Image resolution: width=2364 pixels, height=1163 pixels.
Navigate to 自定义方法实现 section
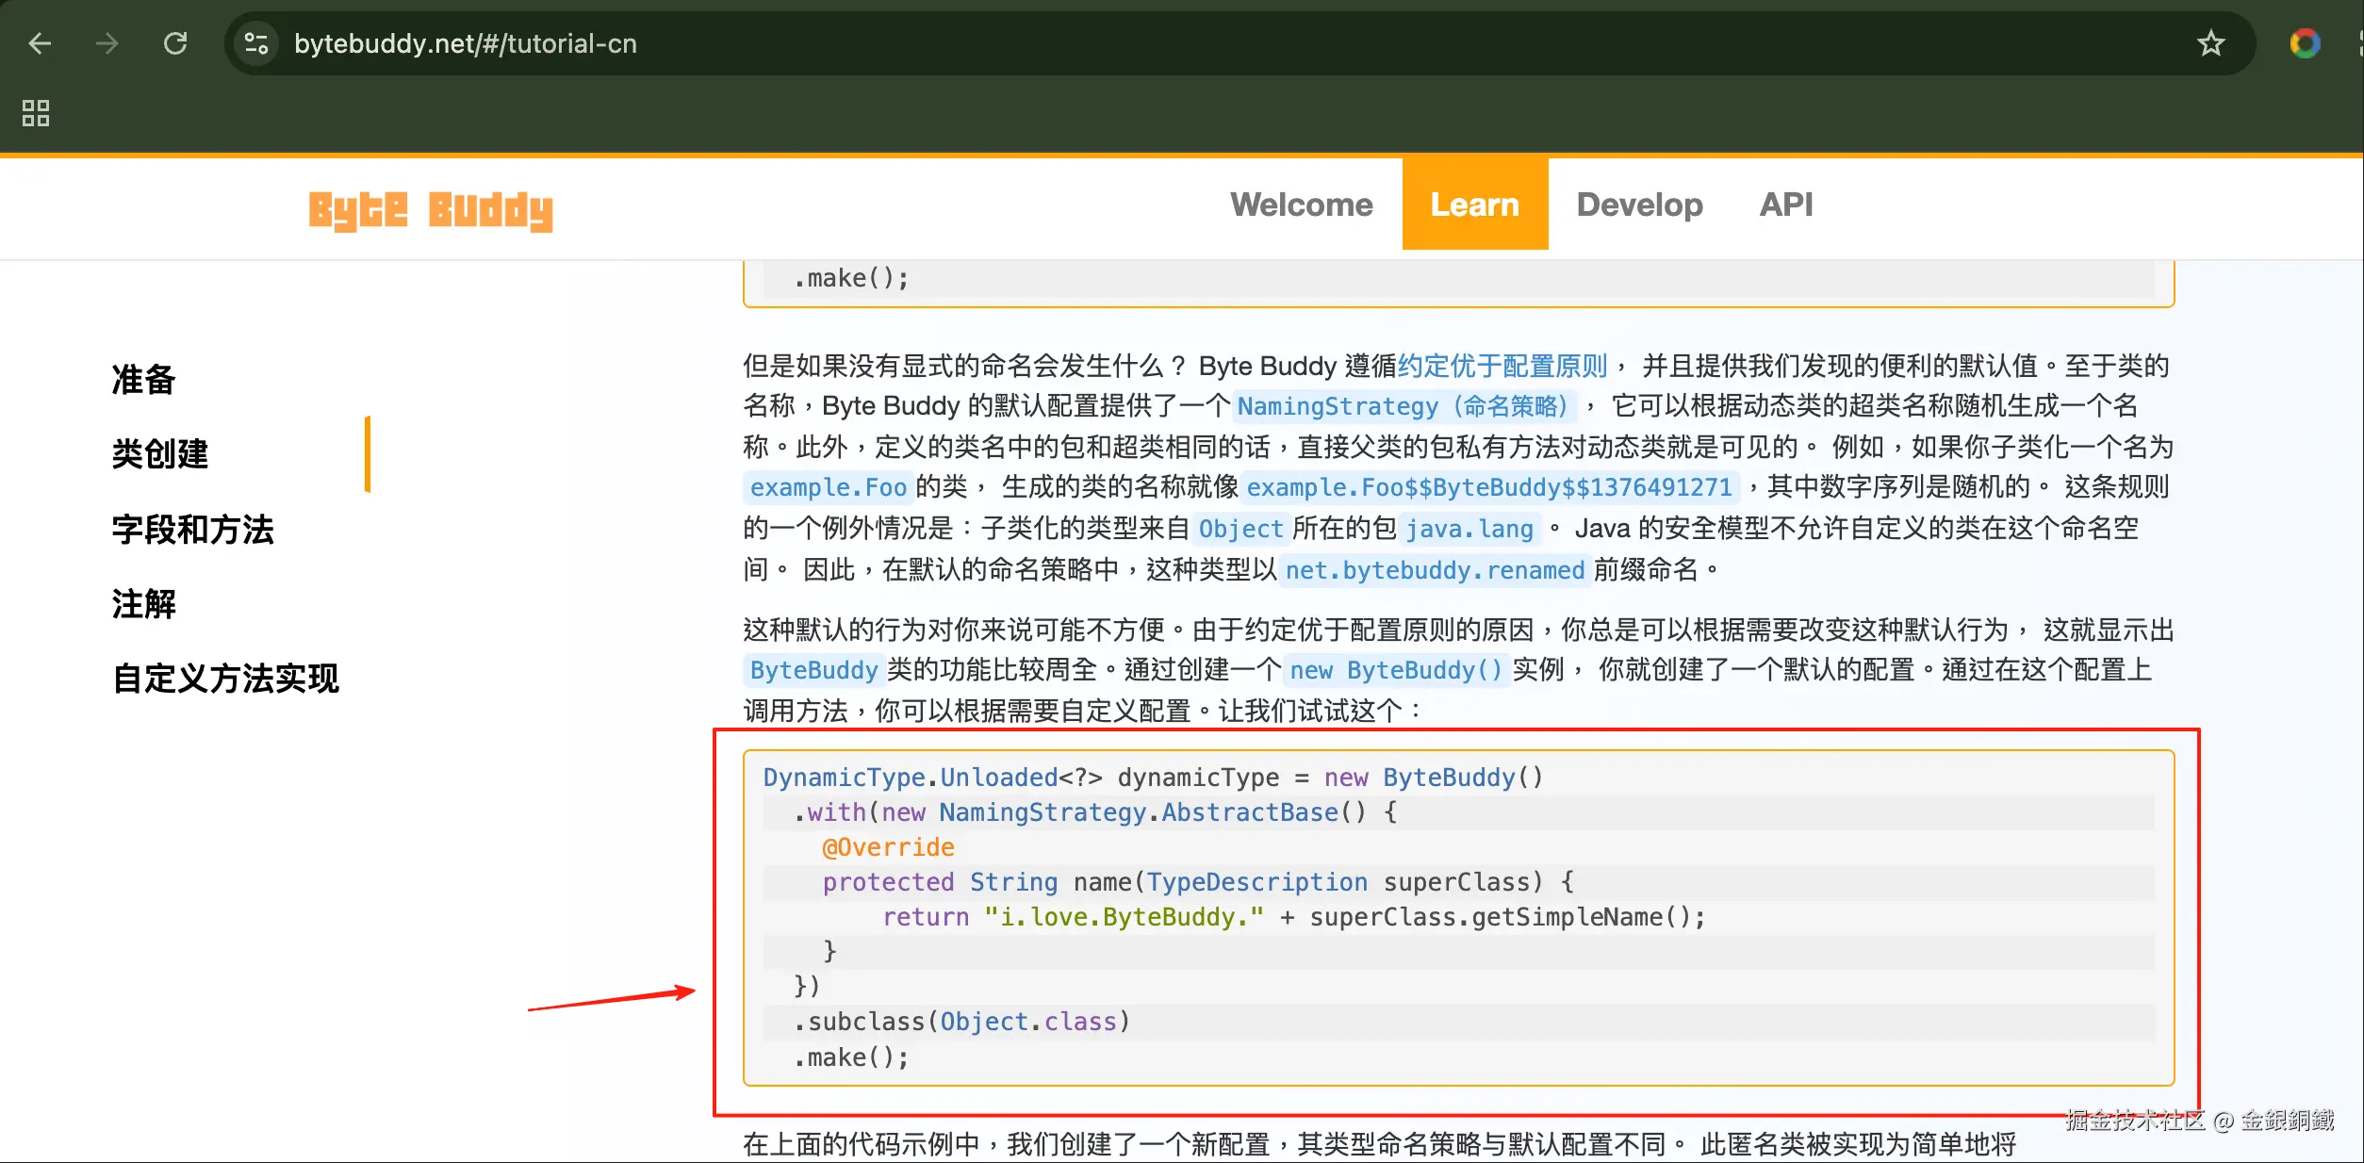(226, 679)
